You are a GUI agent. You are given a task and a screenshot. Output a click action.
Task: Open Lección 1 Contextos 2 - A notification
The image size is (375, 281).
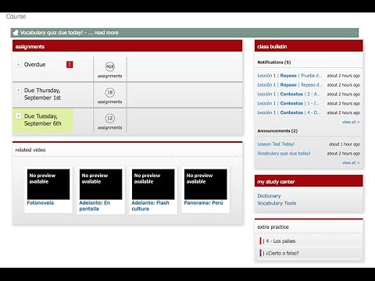[289, 94]
